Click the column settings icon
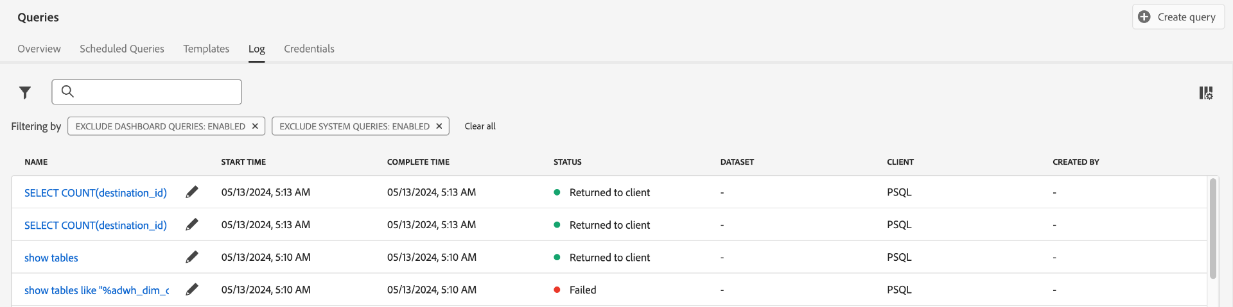 1206,93
